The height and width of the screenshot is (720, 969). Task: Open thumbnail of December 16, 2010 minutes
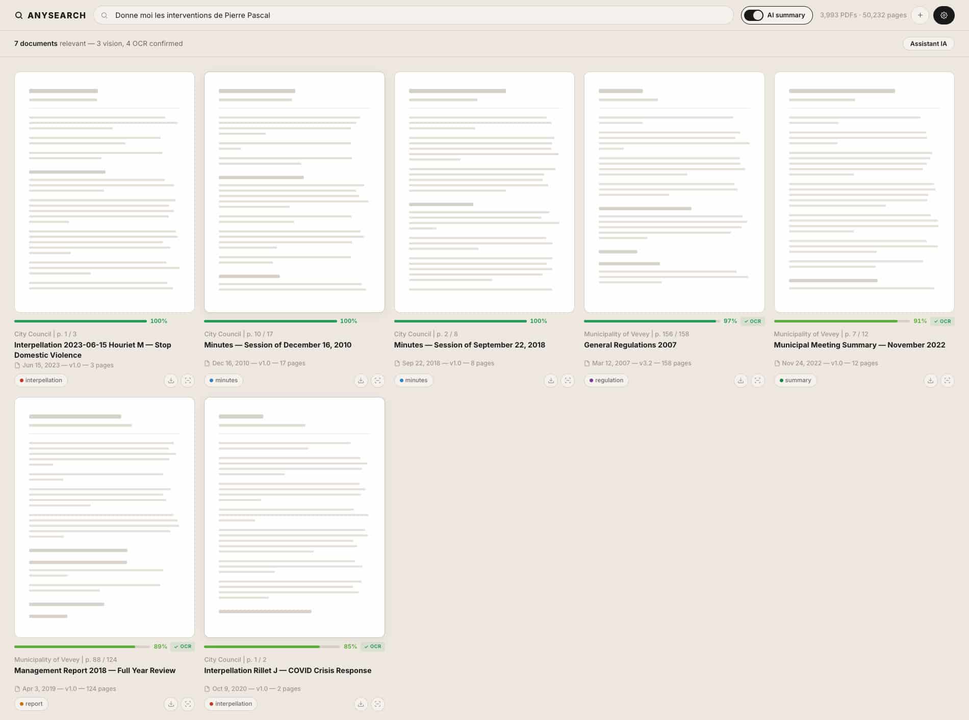(x=294, y=192)
